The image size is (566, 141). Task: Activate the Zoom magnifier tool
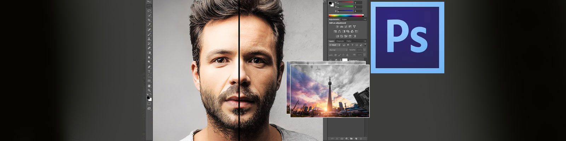(149, 90)
